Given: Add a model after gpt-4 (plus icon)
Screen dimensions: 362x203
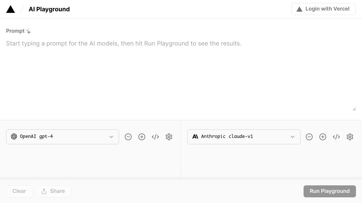Looking at the screenshot, I should [x=142, y=137].
